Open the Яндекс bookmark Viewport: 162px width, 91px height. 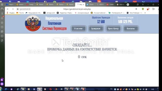(11, 13)
